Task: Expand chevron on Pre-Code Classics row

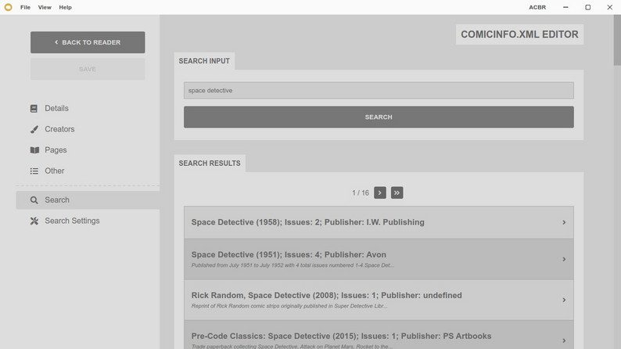Action: point(564,340)
